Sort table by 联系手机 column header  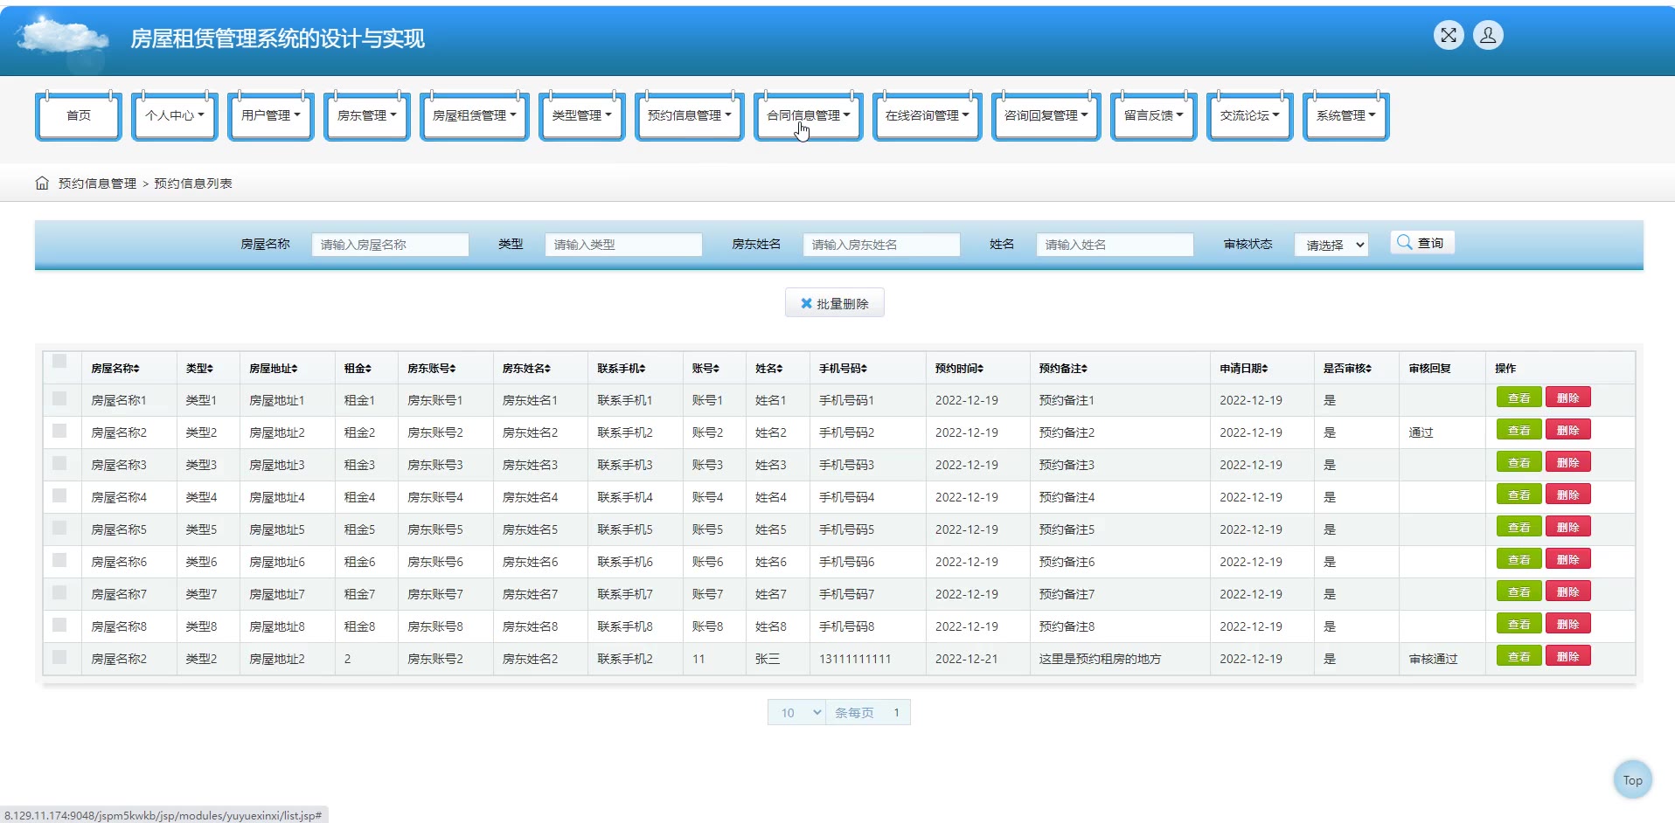tap(622, 369)
